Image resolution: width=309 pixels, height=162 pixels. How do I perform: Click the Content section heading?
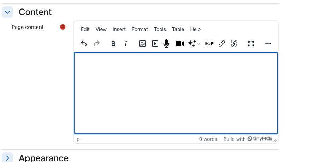(35, 12)
